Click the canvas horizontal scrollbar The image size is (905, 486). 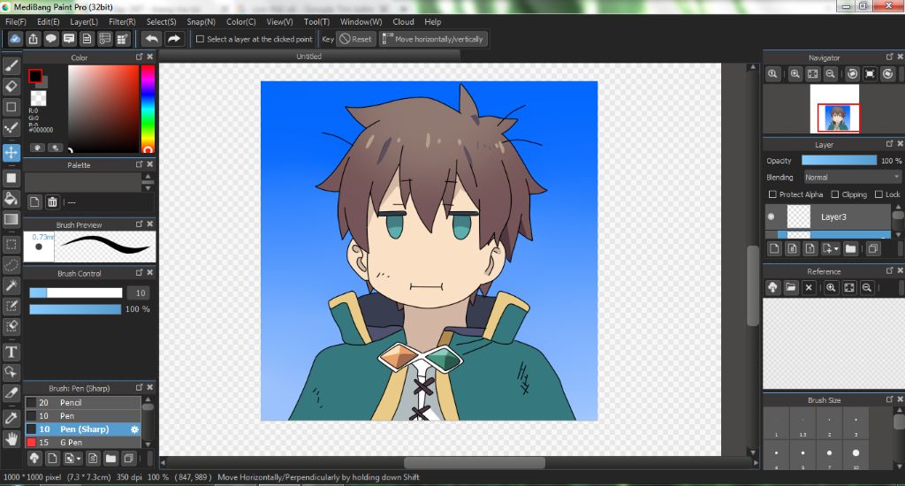[x=475, y=463]
